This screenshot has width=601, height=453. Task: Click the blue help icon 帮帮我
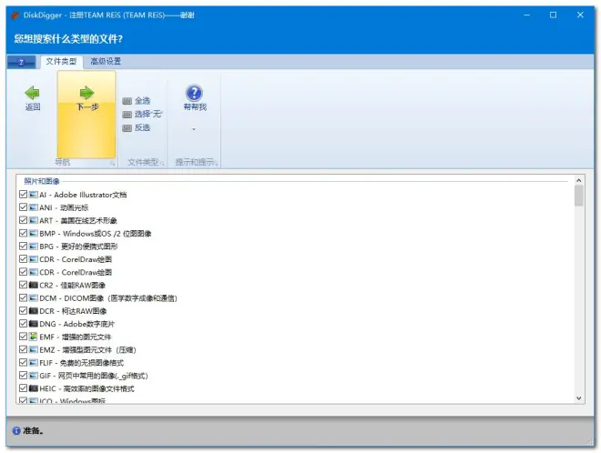[194, 93]
